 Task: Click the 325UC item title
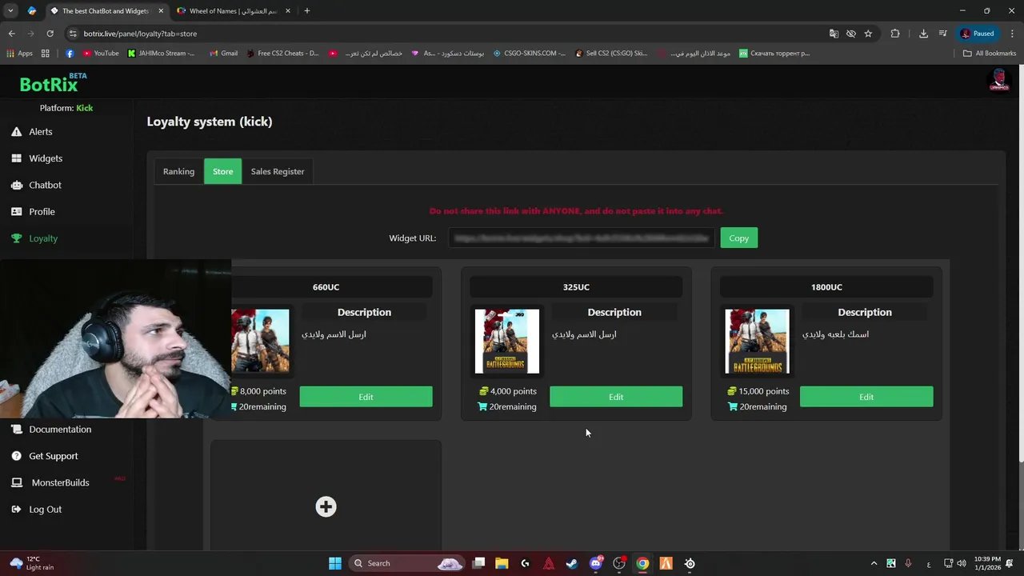[576, 287]
